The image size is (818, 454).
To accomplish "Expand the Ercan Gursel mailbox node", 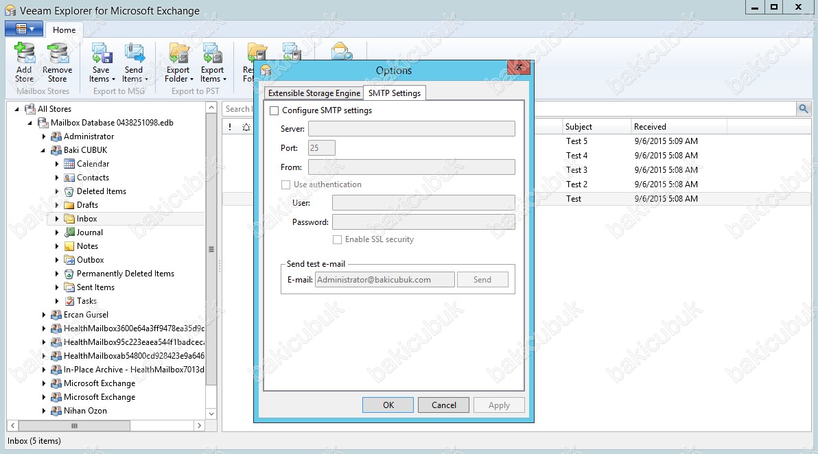I will point(44,315).
